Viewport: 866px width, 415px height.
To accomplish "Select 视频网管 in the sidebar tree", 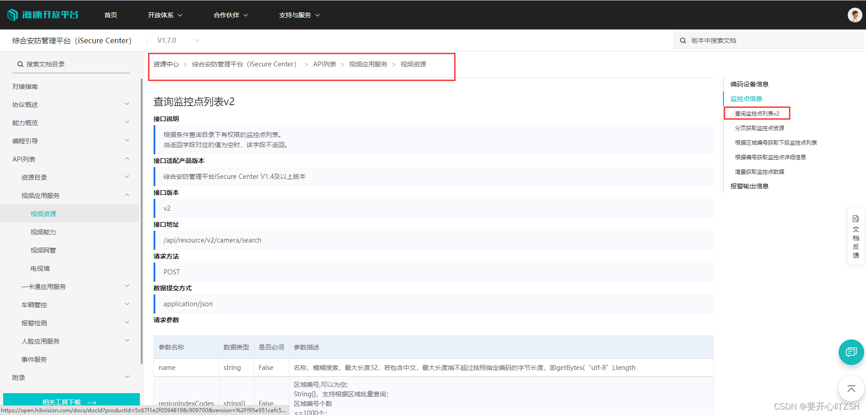I will coord(43,250).
